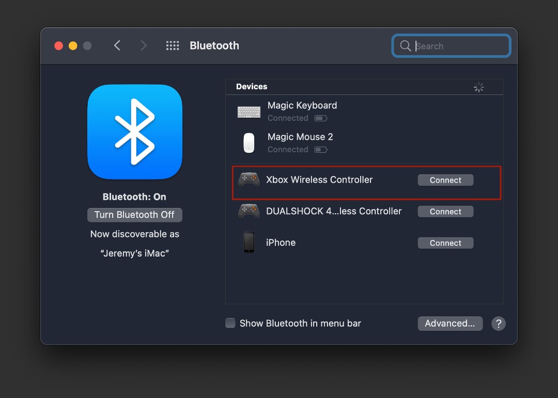558x398 pixels.
Task: Click the DUALSHOCK 4 controller gamepad icon
Action: point(249,211)
